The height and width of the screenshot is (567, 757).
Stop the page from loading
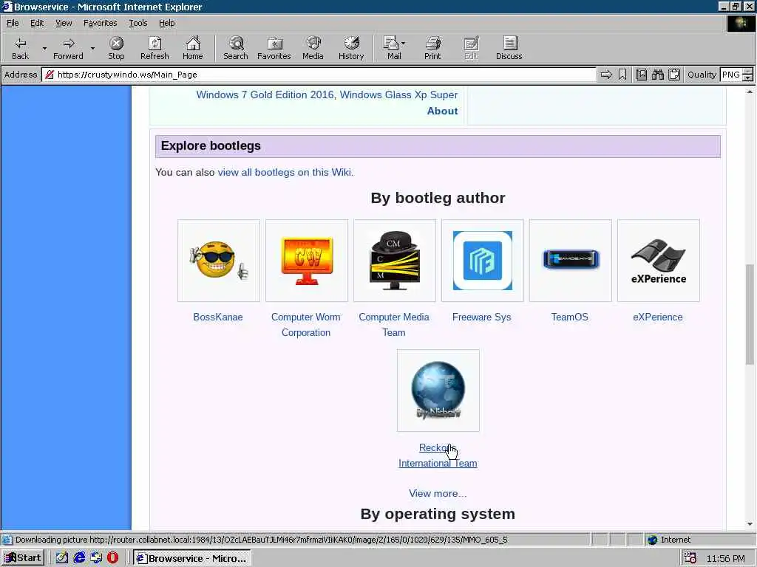(x=116, y=48)
